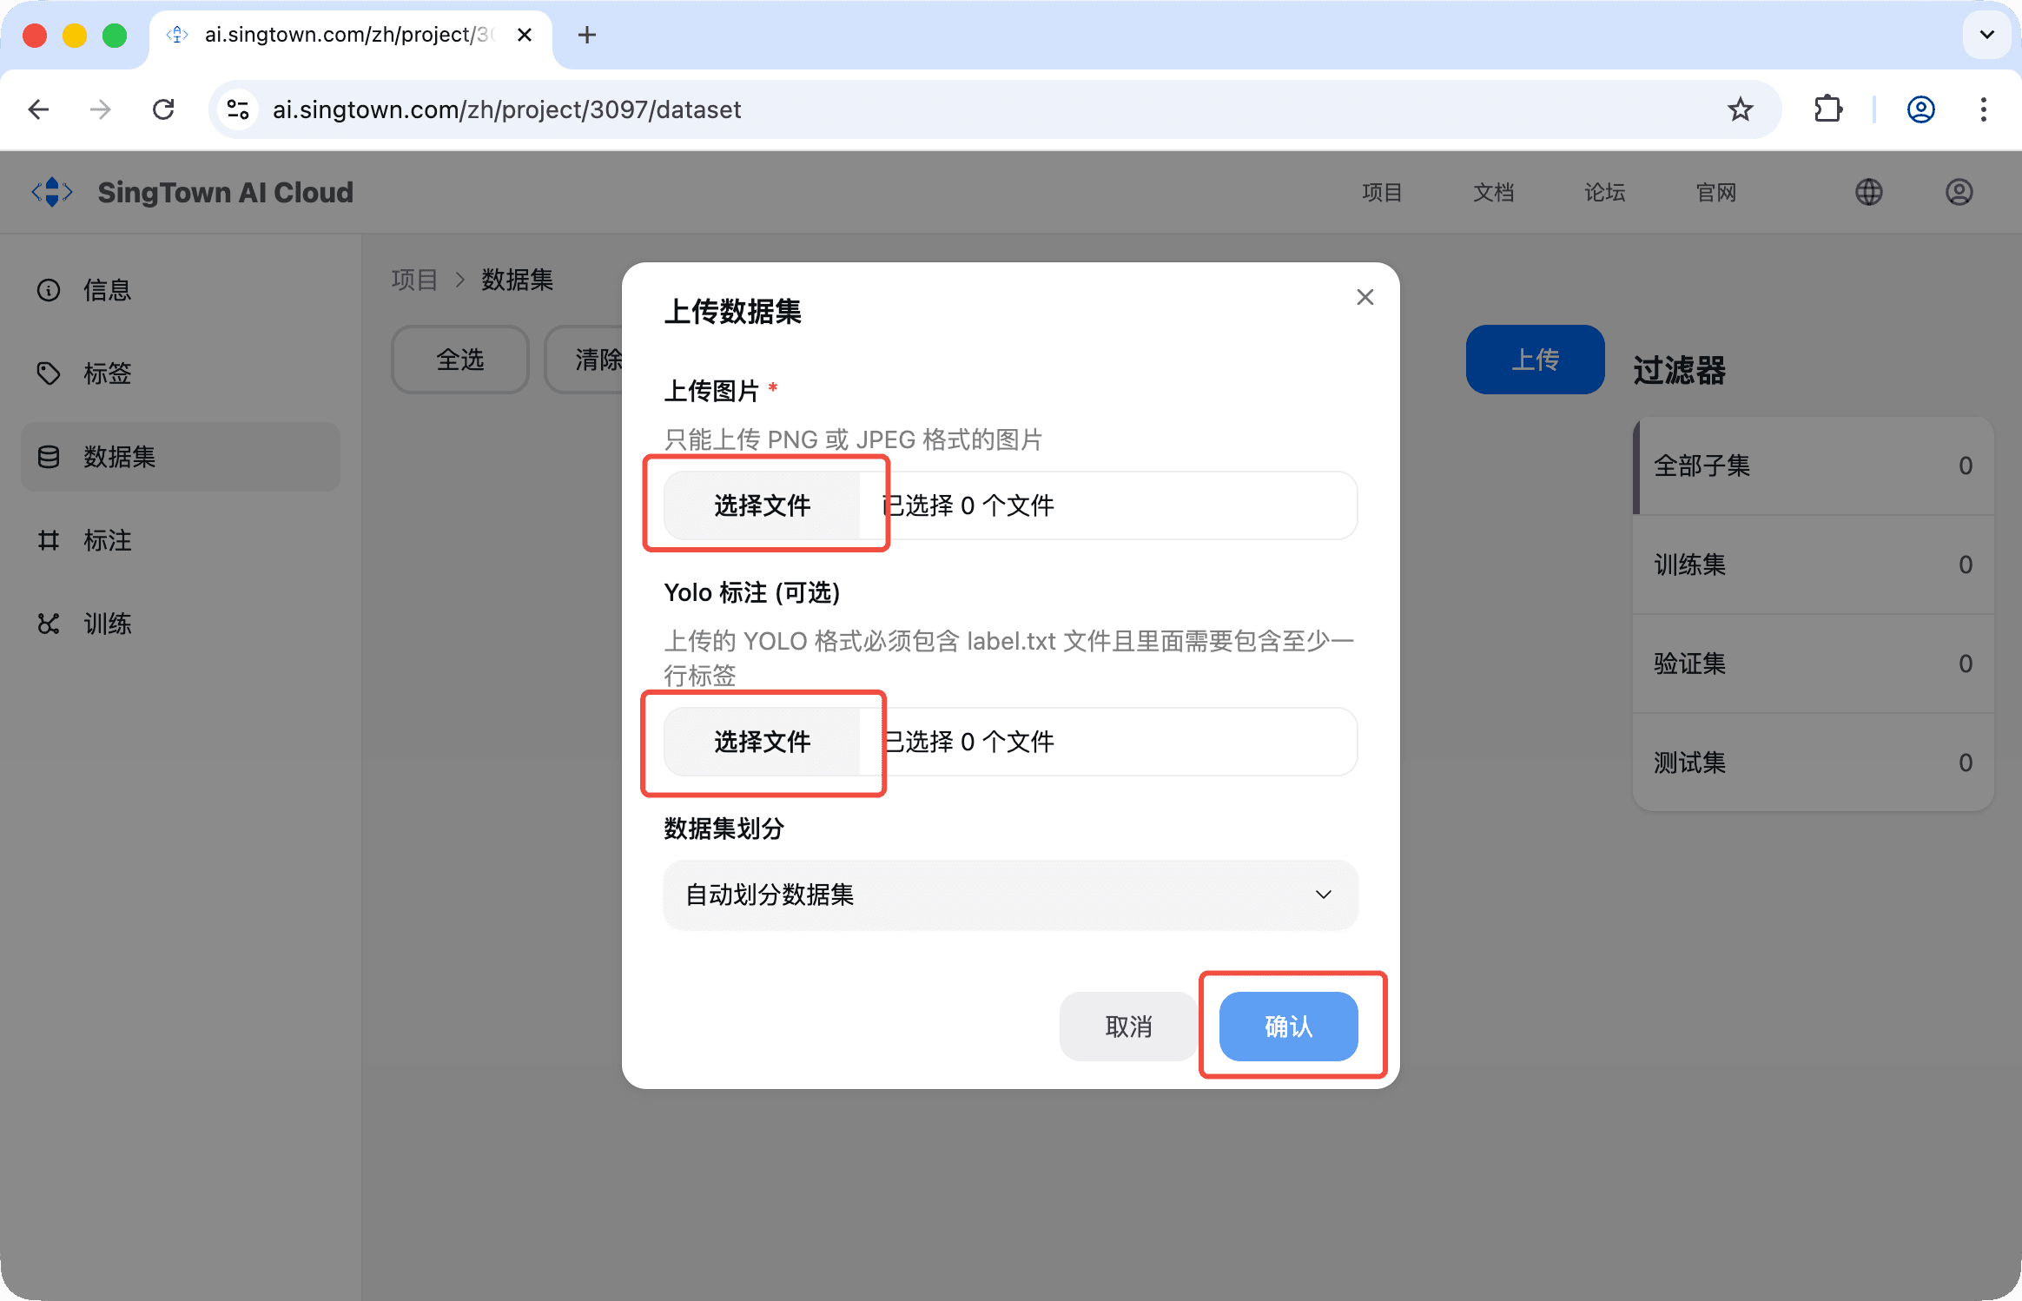Open a new browser tab

(x=587, y=35)
